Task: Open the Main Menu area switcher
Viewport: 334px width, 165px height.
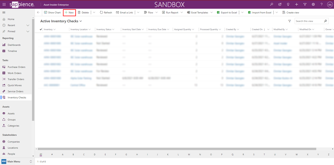Action: click(x=17, y=161)
